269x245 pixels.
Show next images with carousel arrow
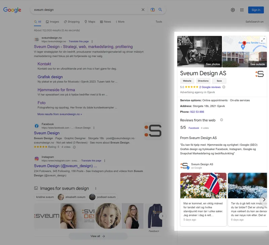(162, 216)
